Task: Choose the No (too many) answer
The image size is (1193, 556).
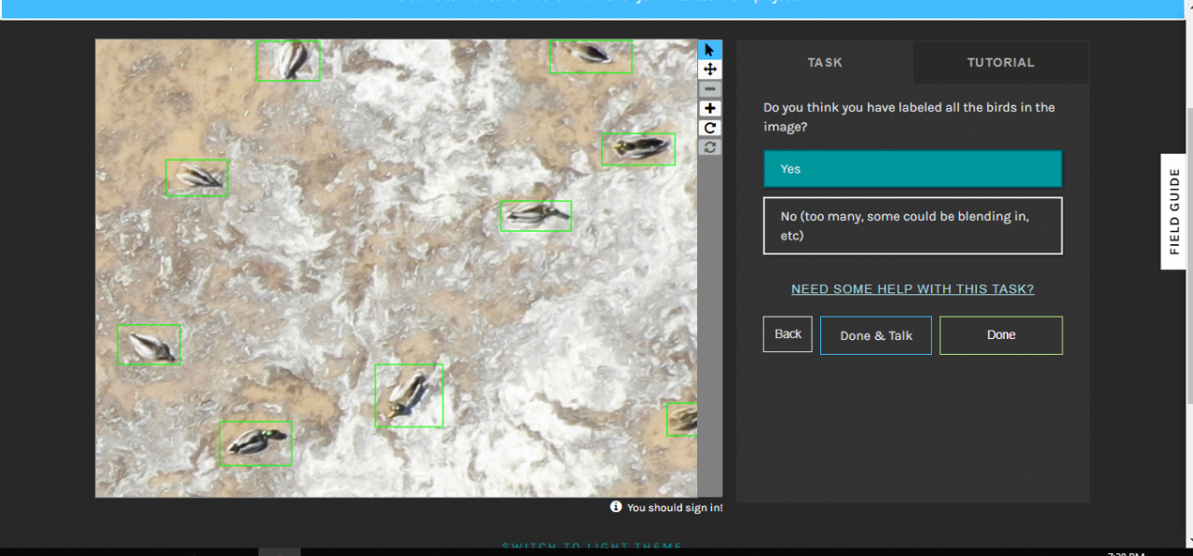Action: click(x=912, y=225)
